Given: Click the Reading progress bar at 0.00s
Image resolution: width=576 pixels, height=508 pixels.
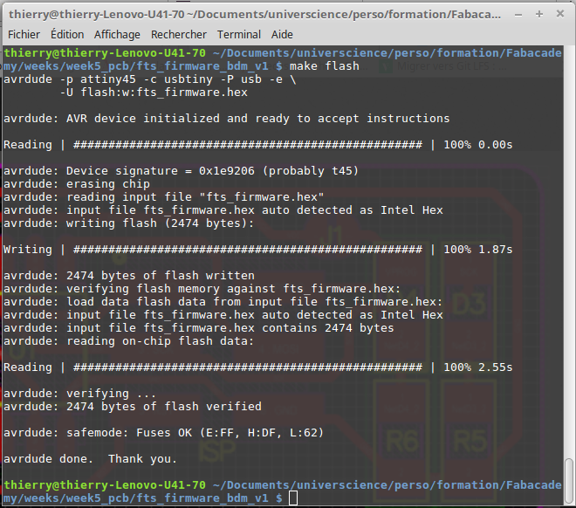Looking at the screenshot, I should point(257,145).
